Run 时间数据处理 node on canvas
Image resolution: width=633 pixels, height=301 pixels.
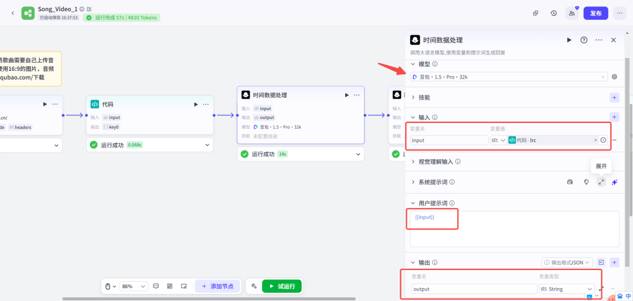pyautogui.click(x=347, y=95)
